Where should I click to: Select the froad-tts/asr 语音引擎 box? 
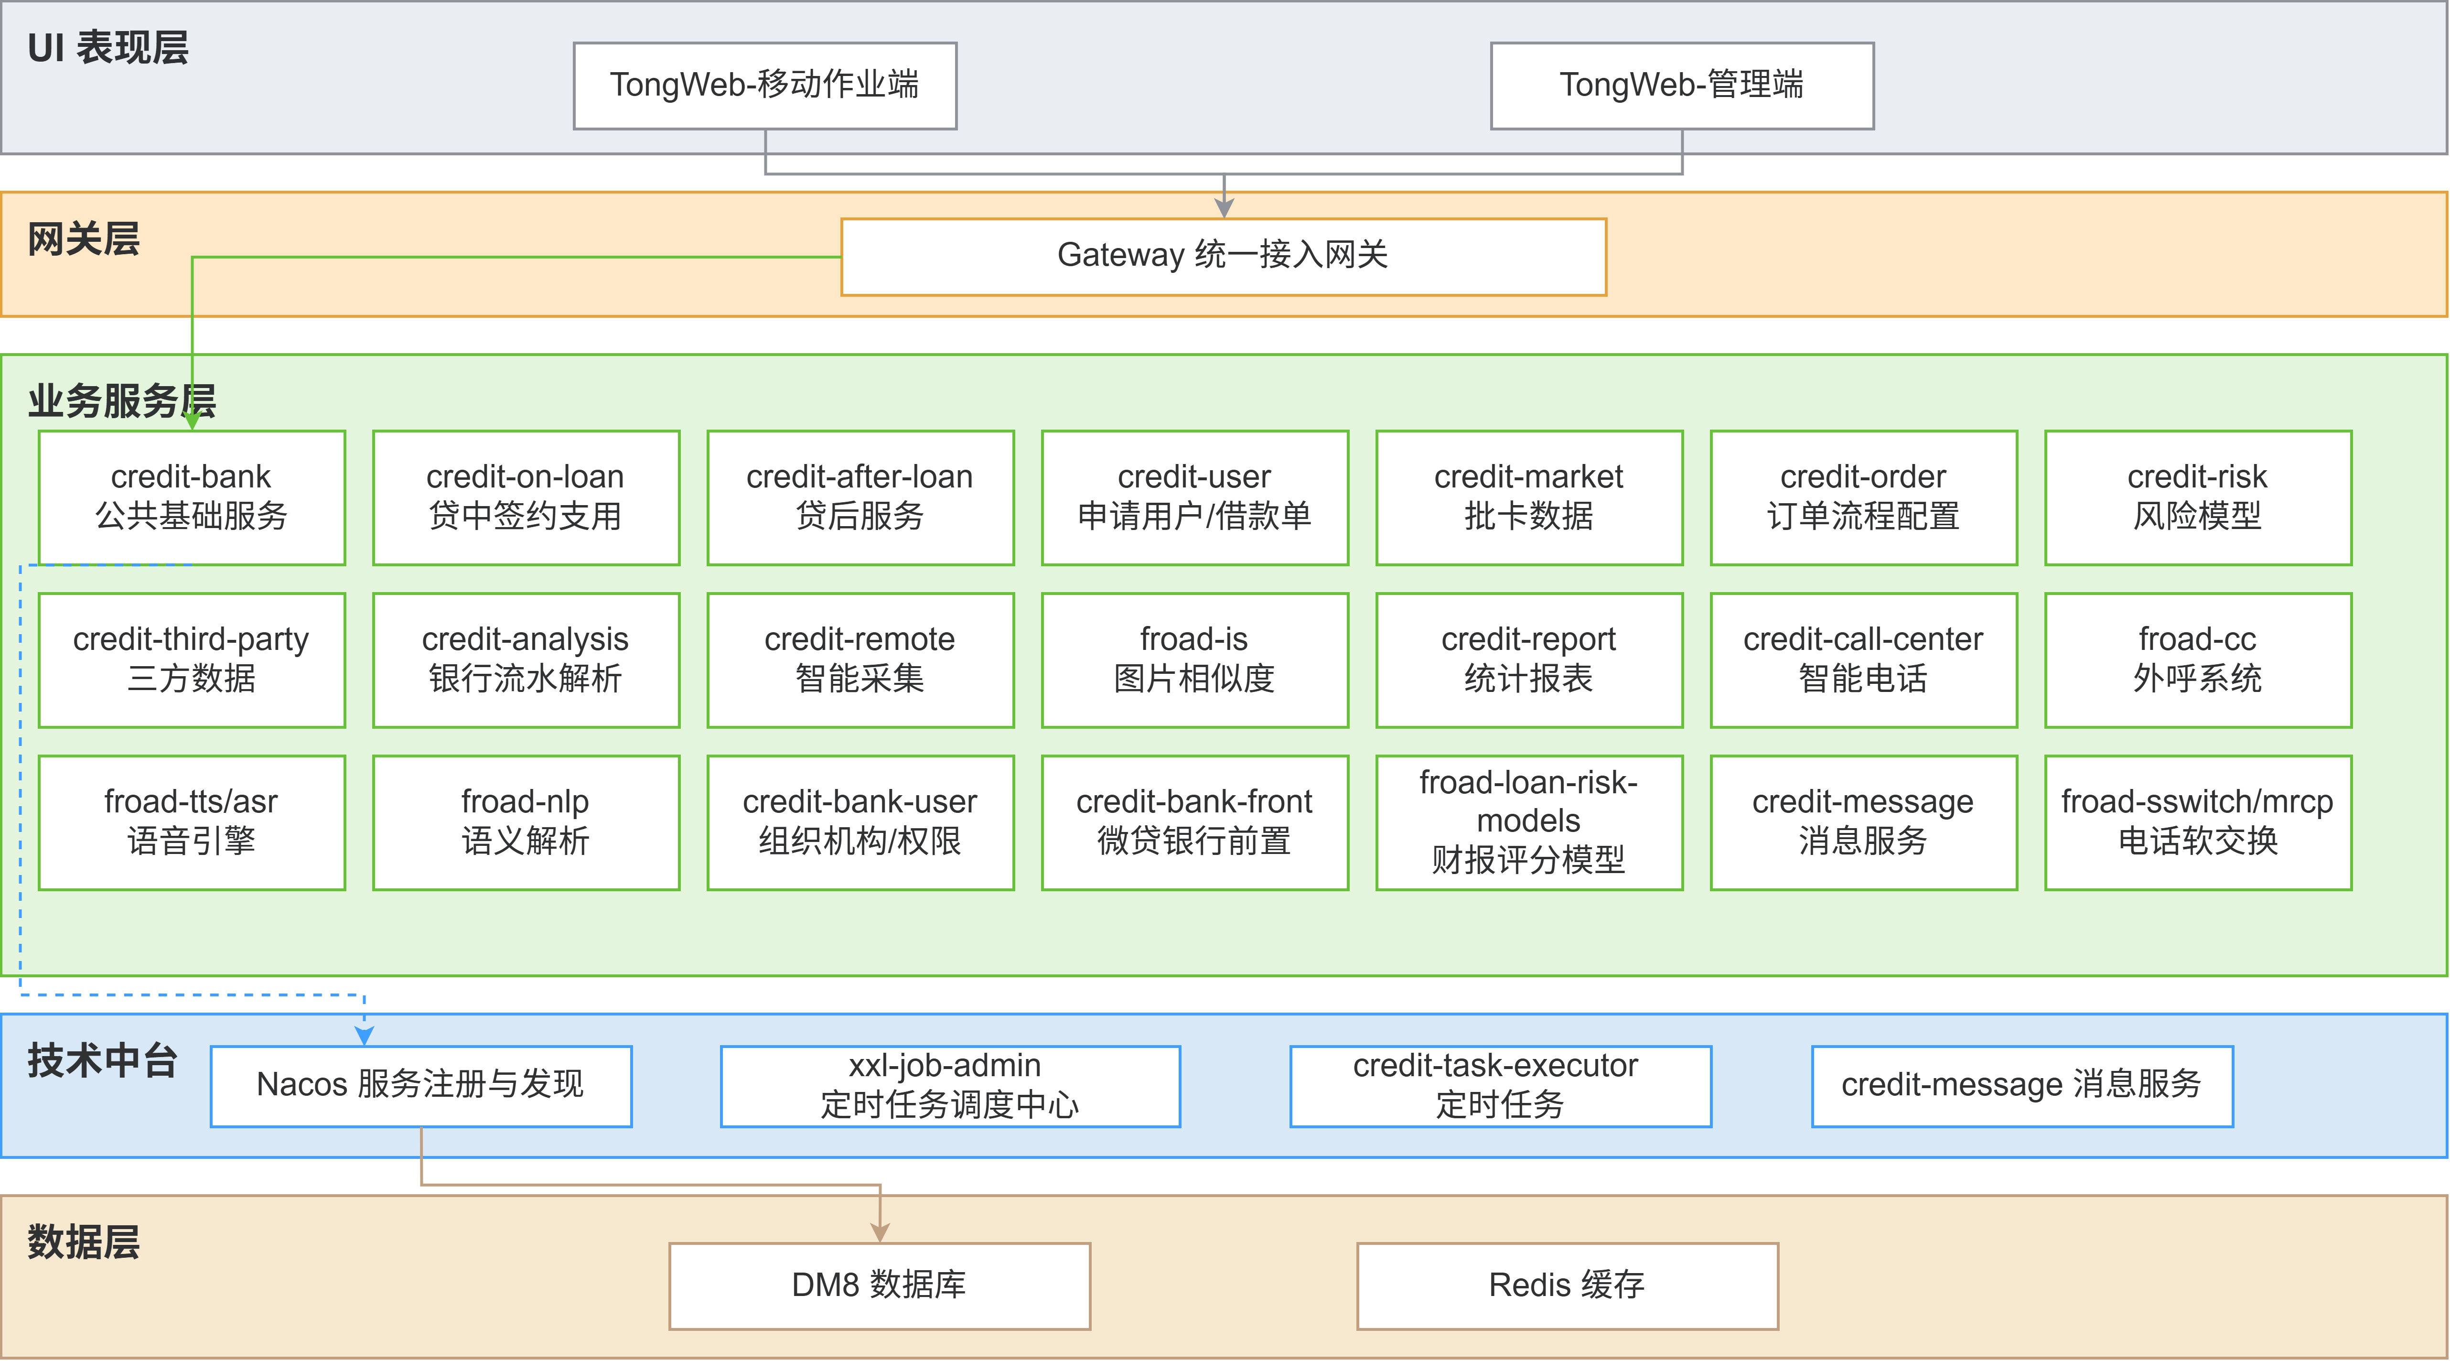coord(191,823)
